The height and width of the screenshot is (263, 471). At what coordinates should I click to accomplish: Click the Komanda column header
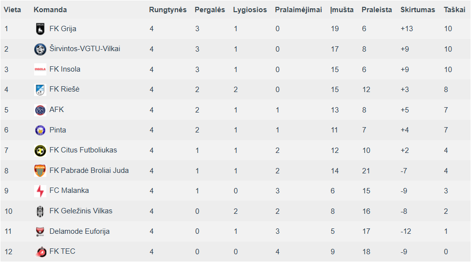point(50,10)
